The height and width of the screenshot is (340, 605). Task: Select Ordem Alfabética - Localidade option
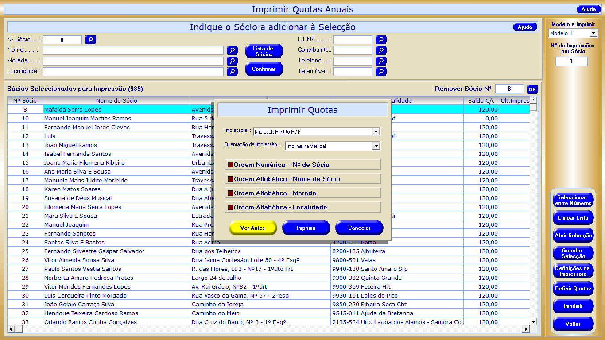pyautogui.click(x=303, y=207)
